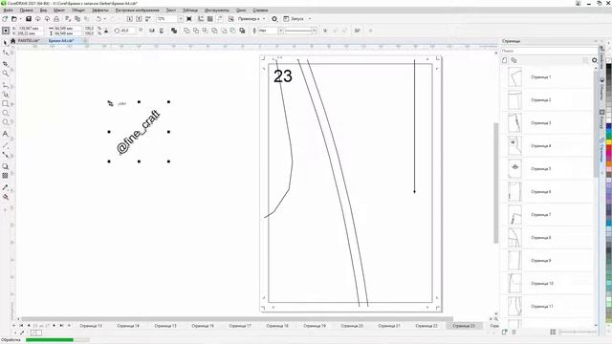Toggle the show rulers button

tap(201, 19)
